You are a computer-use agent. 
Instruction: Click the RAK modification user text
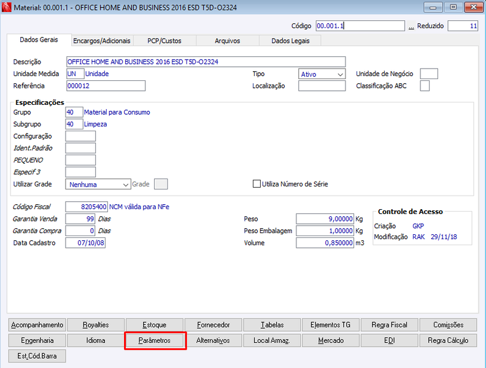(418, 237)
